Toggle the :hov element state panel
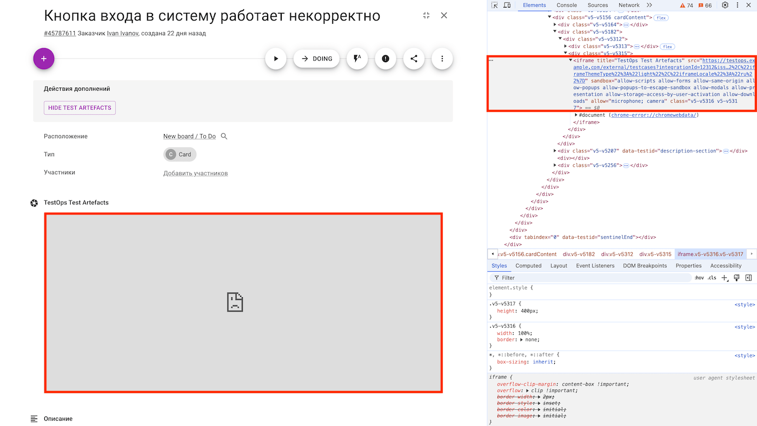757x426 pixels. point(699,278)
